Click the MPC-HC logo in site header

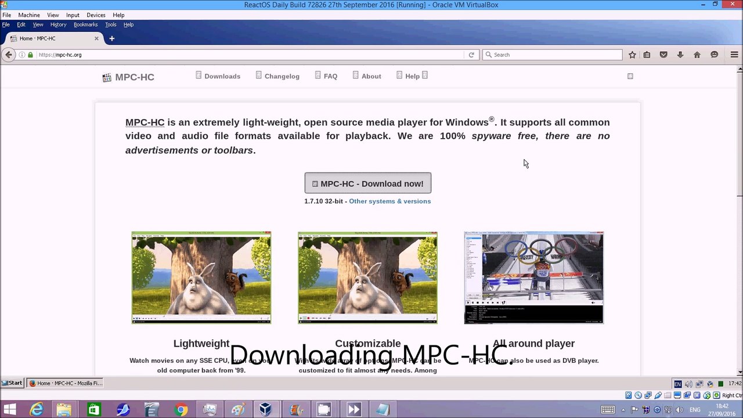(x=128, y=77)
